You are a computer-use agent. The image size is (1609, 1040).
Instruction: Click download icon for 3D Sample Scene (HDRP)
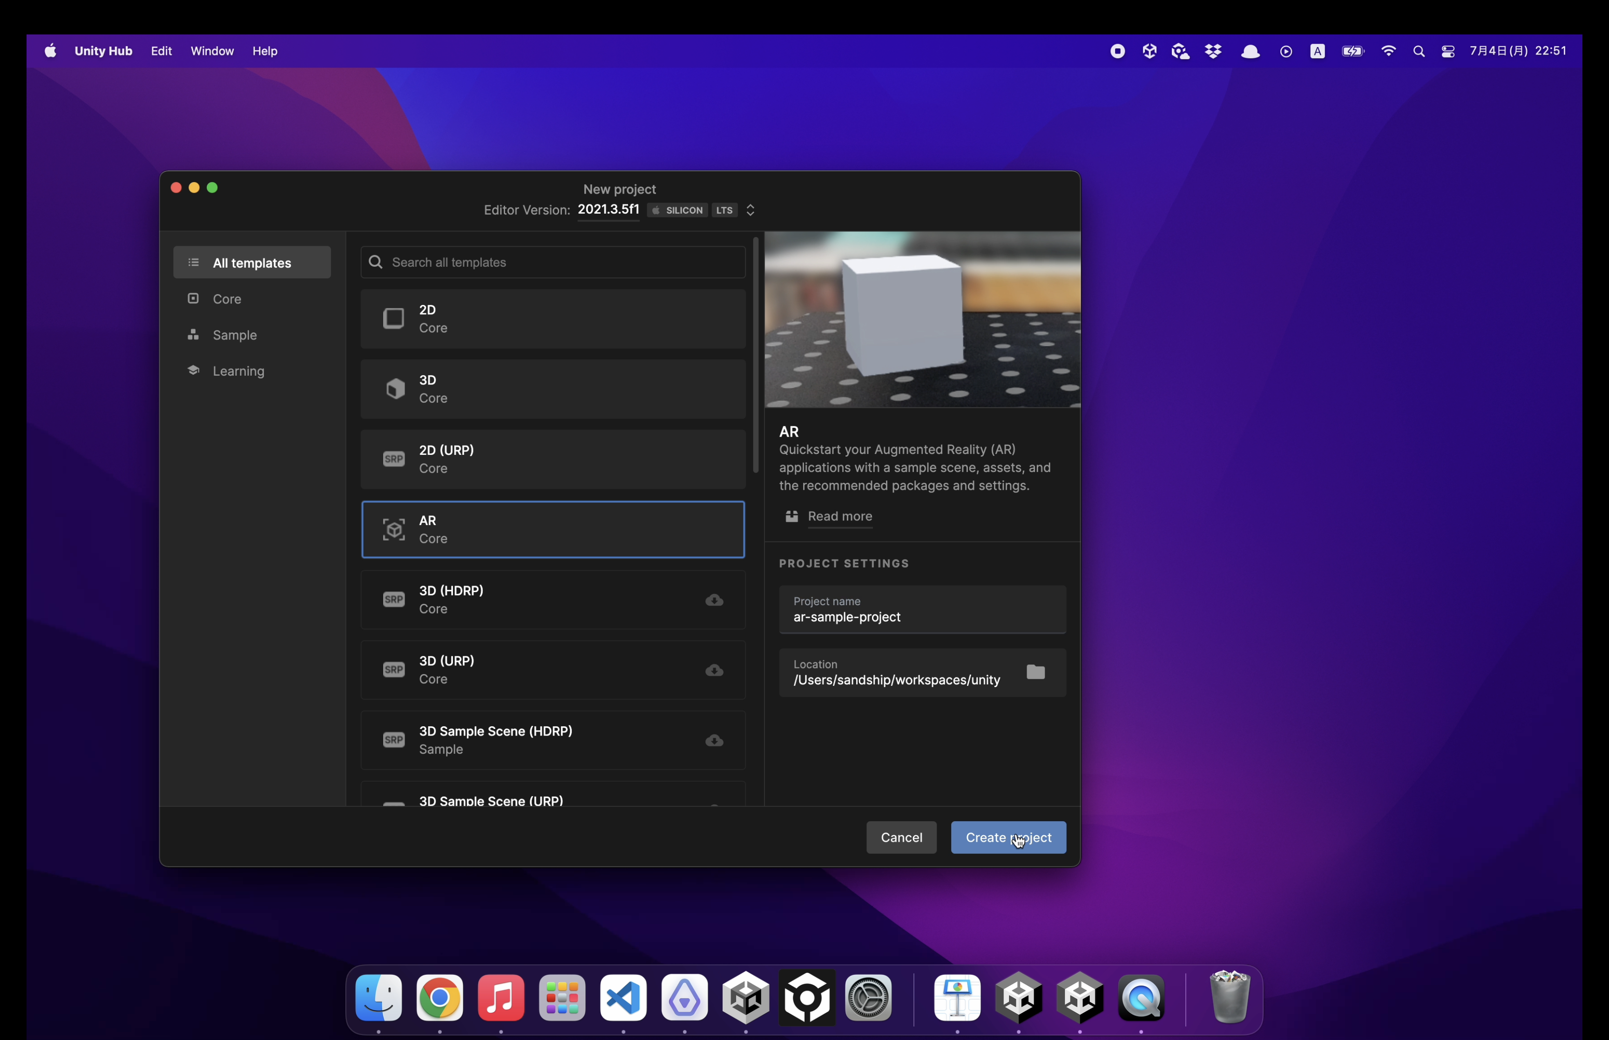(714, 740)
